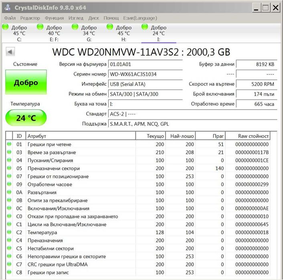Click transfer mode field SATA/300 | SATA/300
The image size is (283, 280).
(x=146, y=94)
